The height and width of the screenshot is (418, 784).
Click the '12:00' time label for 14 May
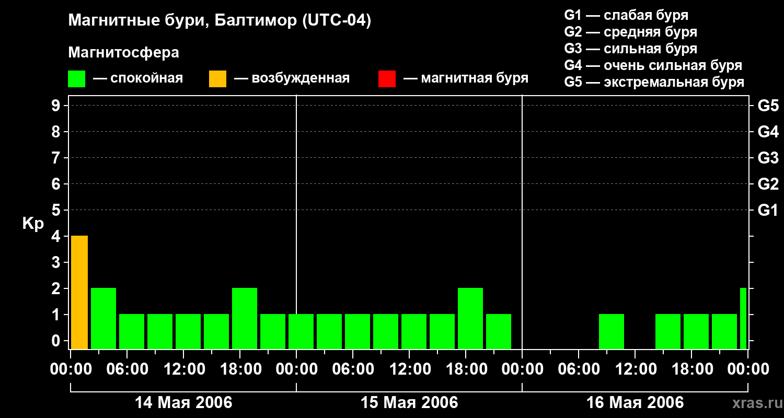pos(183,369)
